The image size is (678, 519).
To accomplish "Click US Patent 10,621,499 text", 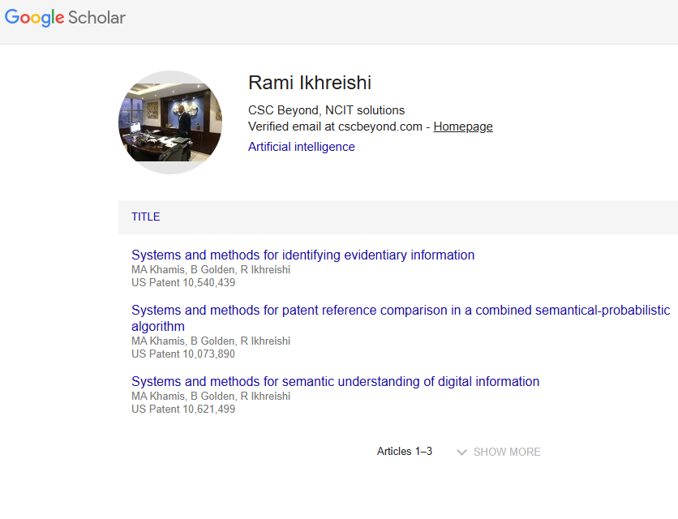I will pos(183,410).
